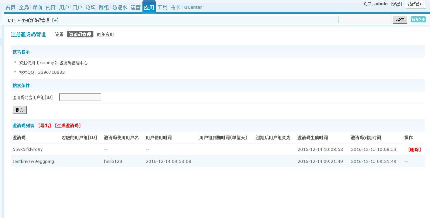Click the top search text box
This screenshot has height=218, width=430.
point(365,20)
